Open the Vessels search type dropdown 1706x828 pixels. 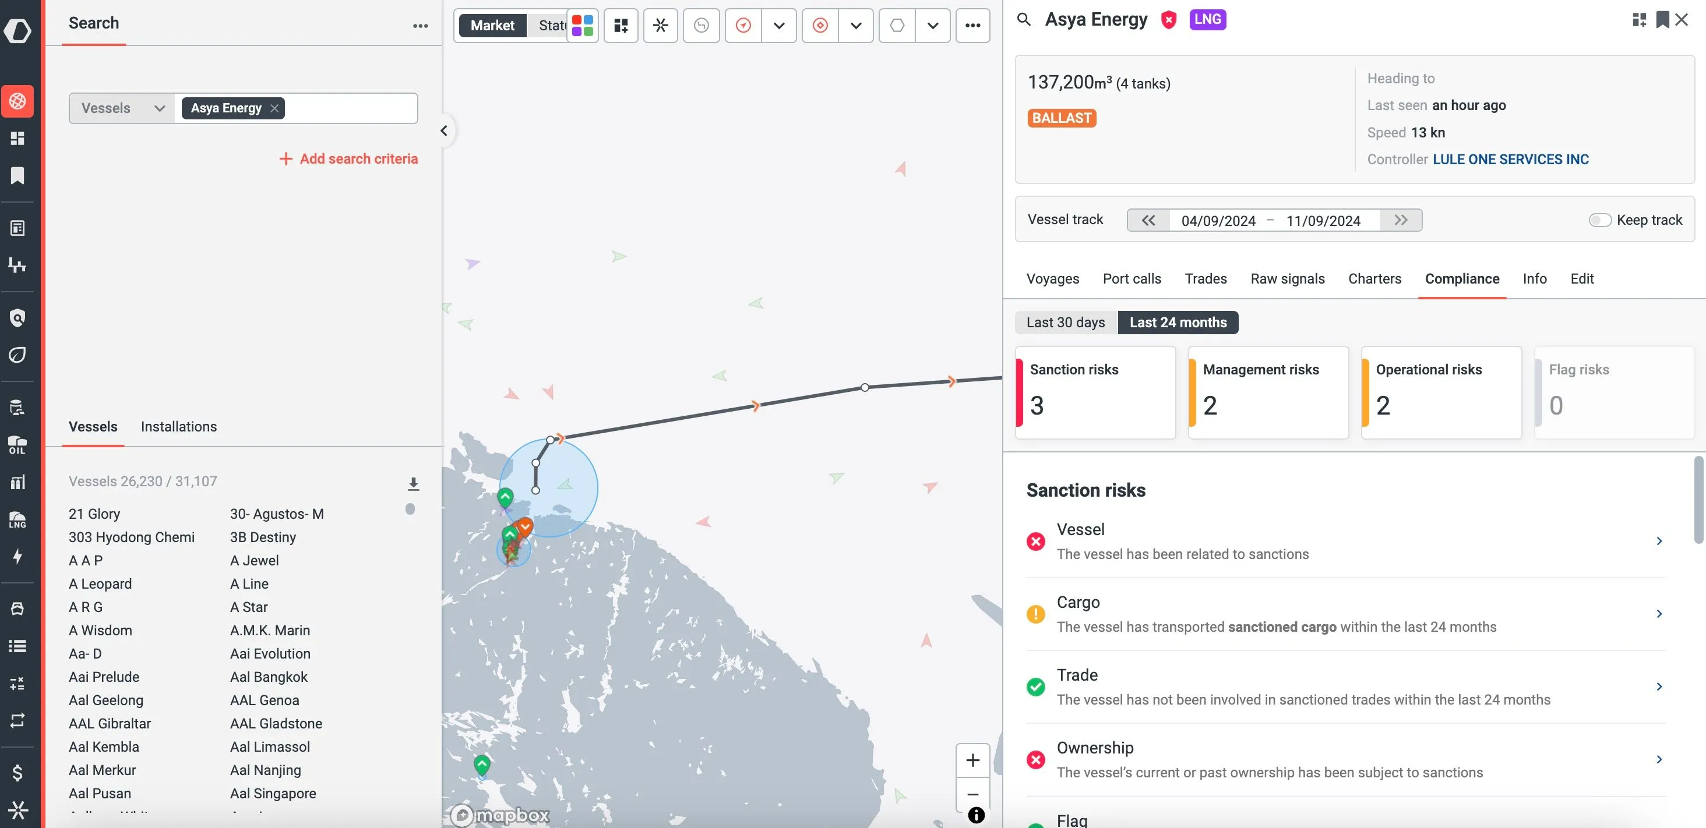[x=122, y=108]
